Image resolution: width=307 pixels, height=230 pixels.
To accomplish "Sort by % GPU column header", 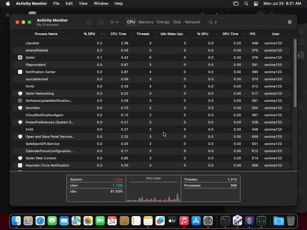I will [203, 34].
